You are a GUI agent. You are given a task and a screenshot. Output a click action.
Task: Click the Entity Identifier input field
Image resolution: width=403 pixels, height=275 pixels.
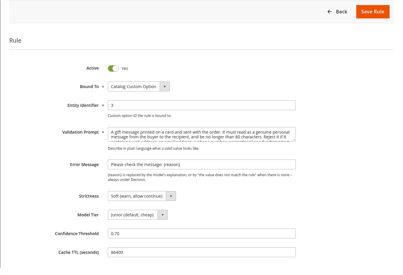pyautogui.click(x=202, y=105)
